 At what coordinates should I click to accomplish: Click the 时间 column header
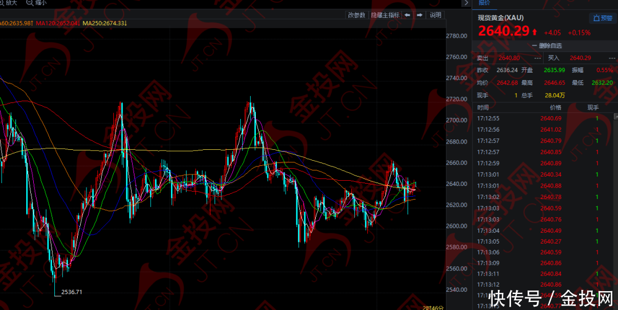click(483, 108)
